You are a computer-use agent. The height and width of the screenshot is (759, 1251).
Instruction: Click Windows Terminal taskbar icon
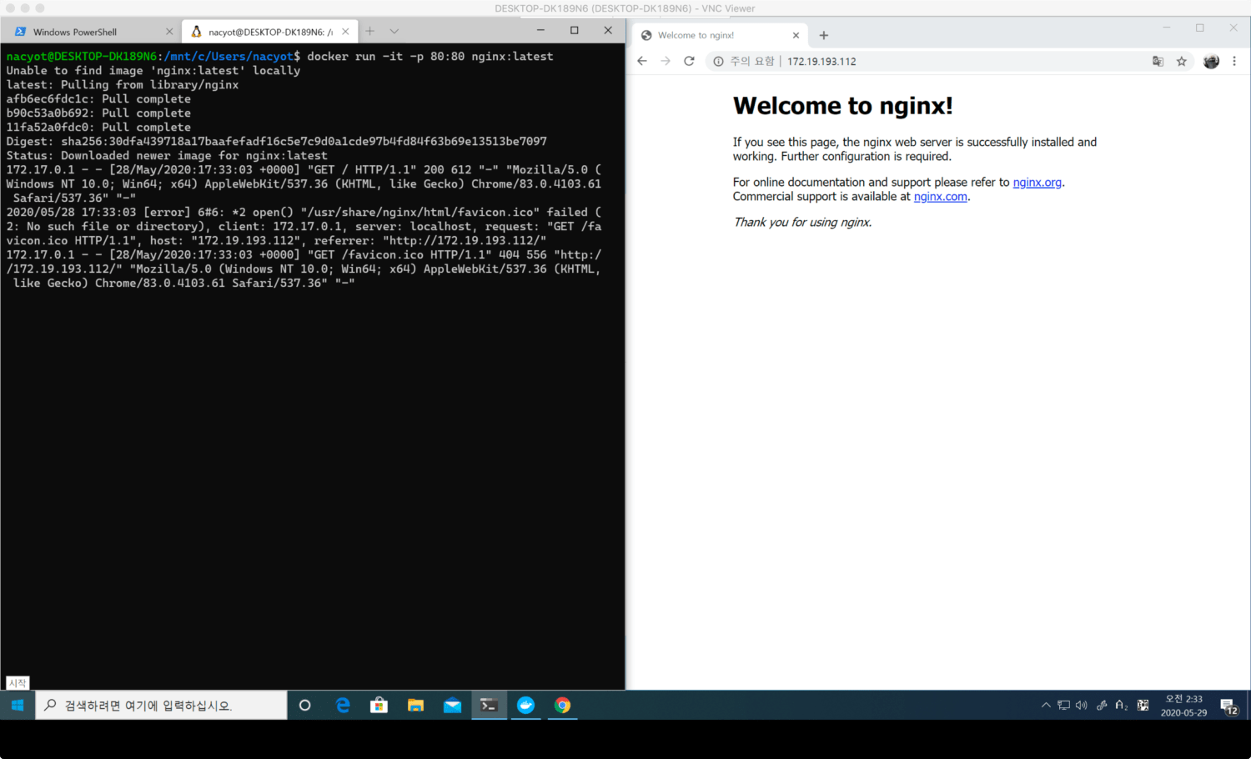(x=489, y=706)
